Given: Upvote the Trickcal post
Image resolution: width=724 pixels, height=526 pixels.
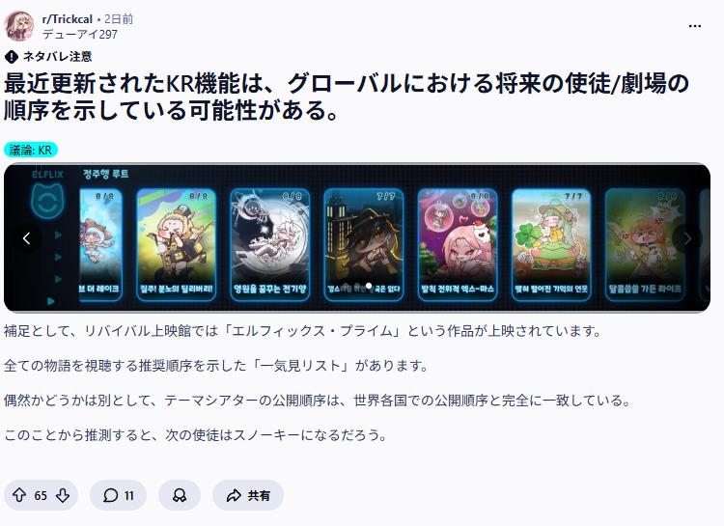Looking at the screenshot, I should 19,495.
